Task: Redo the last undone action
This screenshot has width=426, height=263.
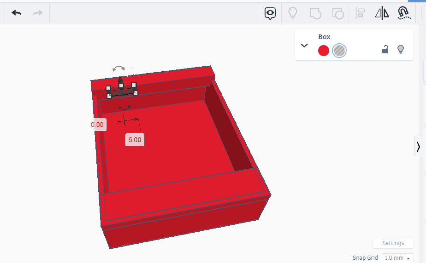Action: click(x=38, y=13)
